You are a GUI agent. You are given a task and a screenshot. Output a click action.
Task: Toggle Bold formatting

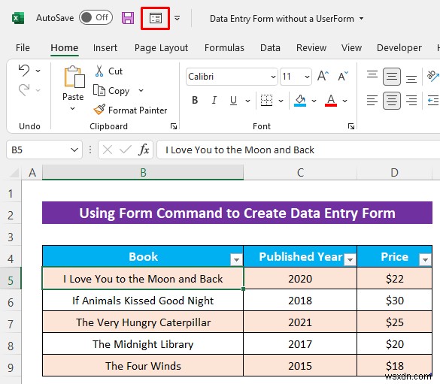(x=195, y=101)
